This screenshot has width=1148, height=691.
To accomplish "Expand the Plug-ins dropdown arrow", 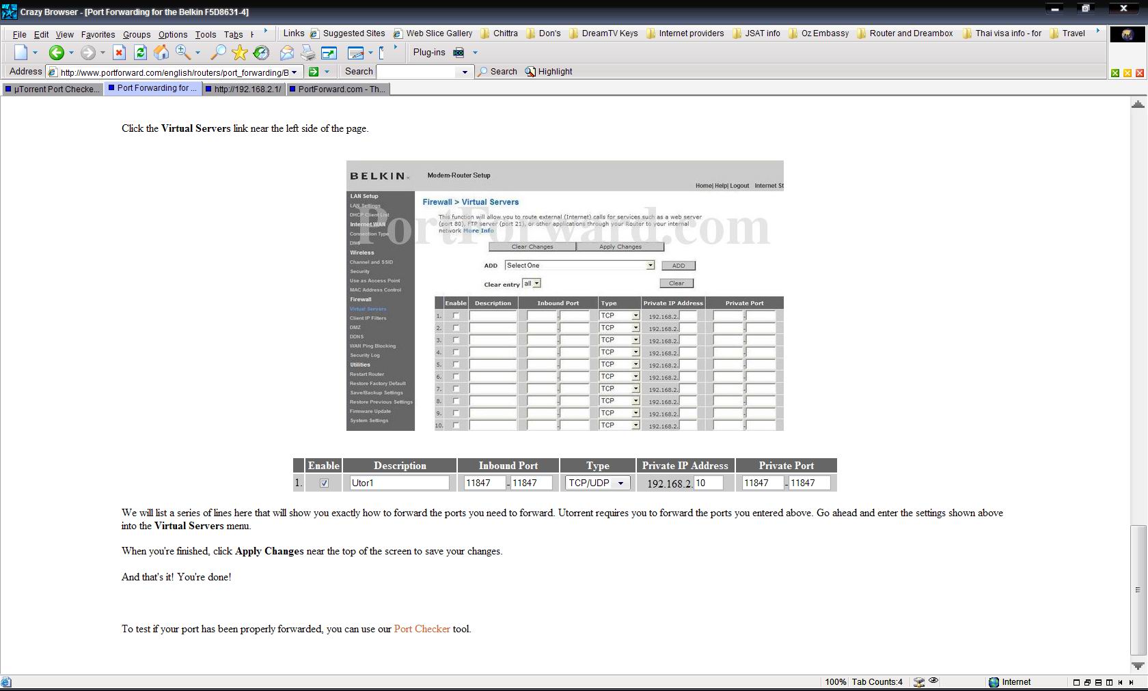I will 475,53.
